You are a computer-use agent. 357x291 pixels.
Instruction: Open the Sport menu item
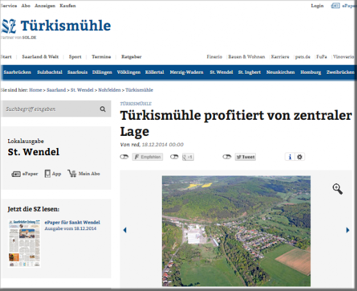point(75,57)
